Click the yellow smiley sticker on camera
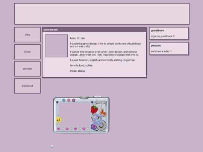The image size is (203, 152). 59,120
